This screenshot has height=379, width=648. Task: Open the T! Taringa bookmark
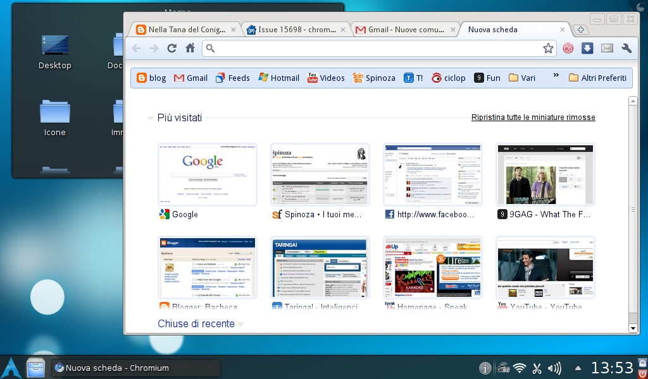pyautogui.click(x=413, y=78)
